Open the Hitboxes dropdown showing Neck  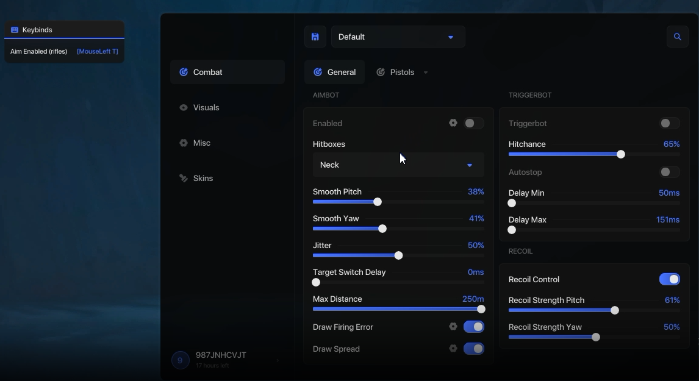[398, 165]
